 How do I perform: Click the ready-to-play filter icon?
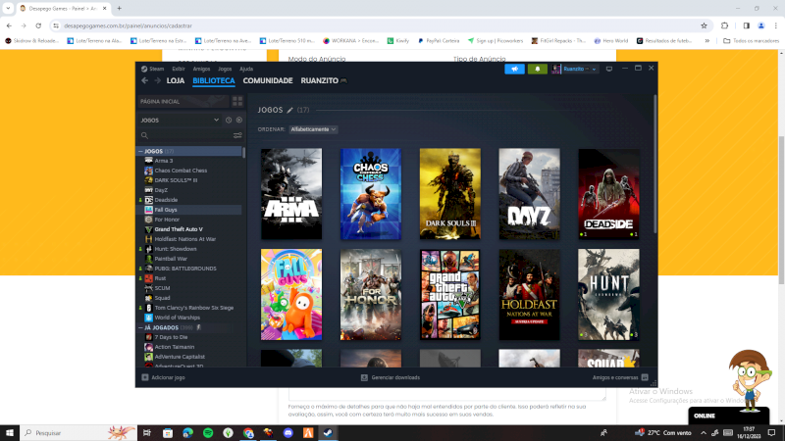click(238, 120)
